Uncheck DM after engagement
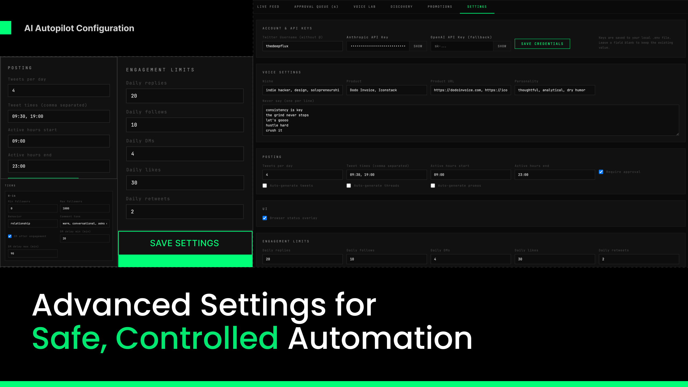Image resolution: width=688 pixels, height=387 pixels. (x=10, y=236)
